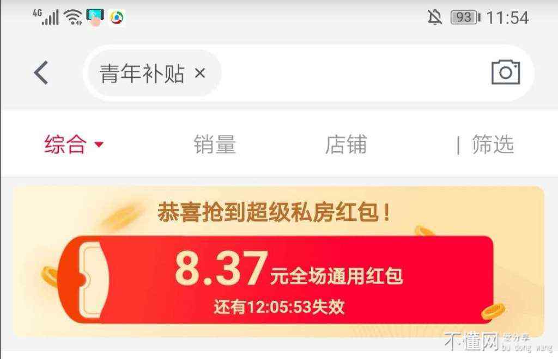The image size is (558, 359).
Task: Tap the back arrow icon
Action: 41,72
